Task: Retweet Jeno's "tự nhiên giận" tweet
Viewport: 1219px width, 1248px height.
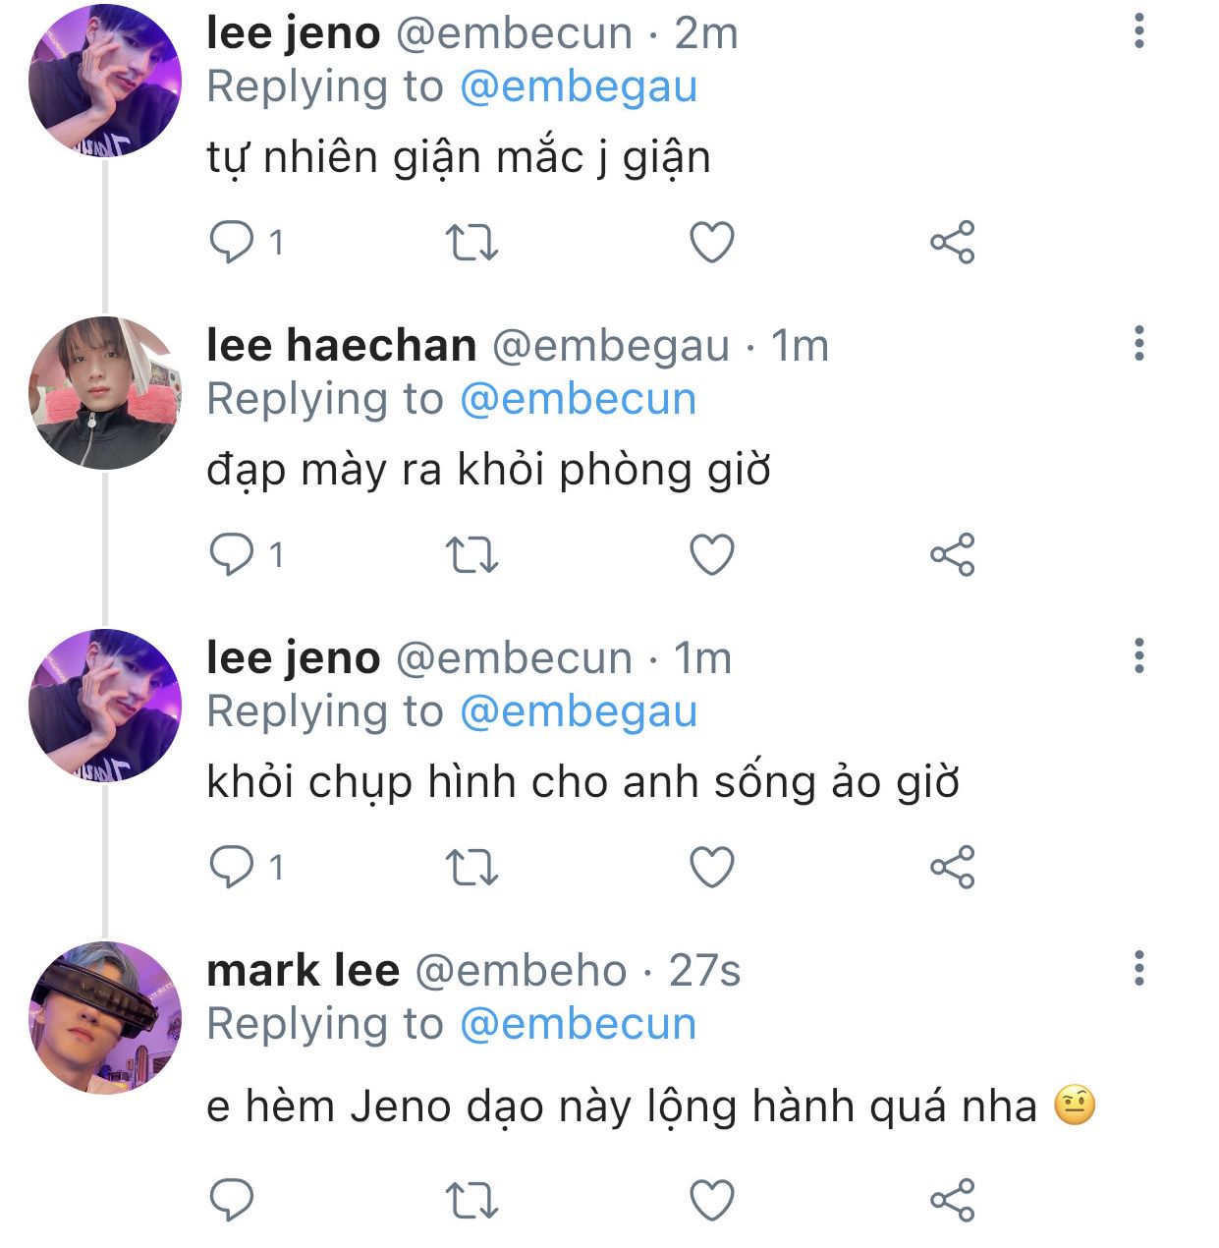Action: [472, 243]
